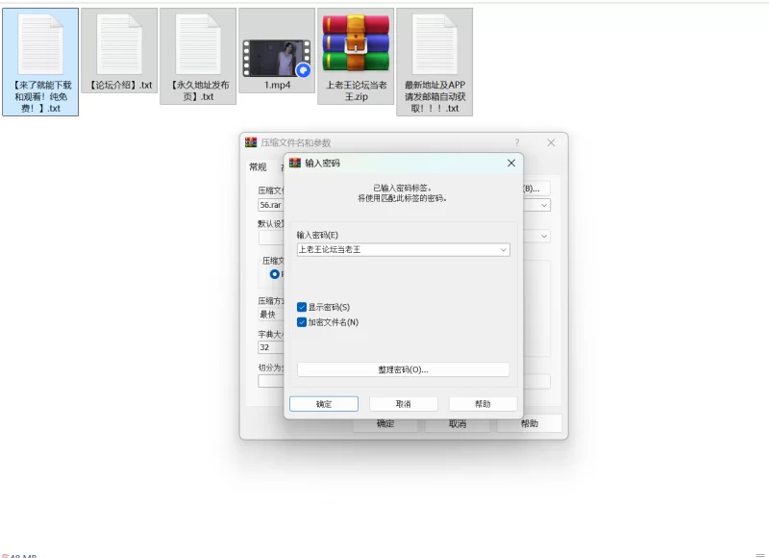769x558 pixels.
Task: Select the 【永久地址发布页】.txt file icon
Action: [x=198, y=45]
